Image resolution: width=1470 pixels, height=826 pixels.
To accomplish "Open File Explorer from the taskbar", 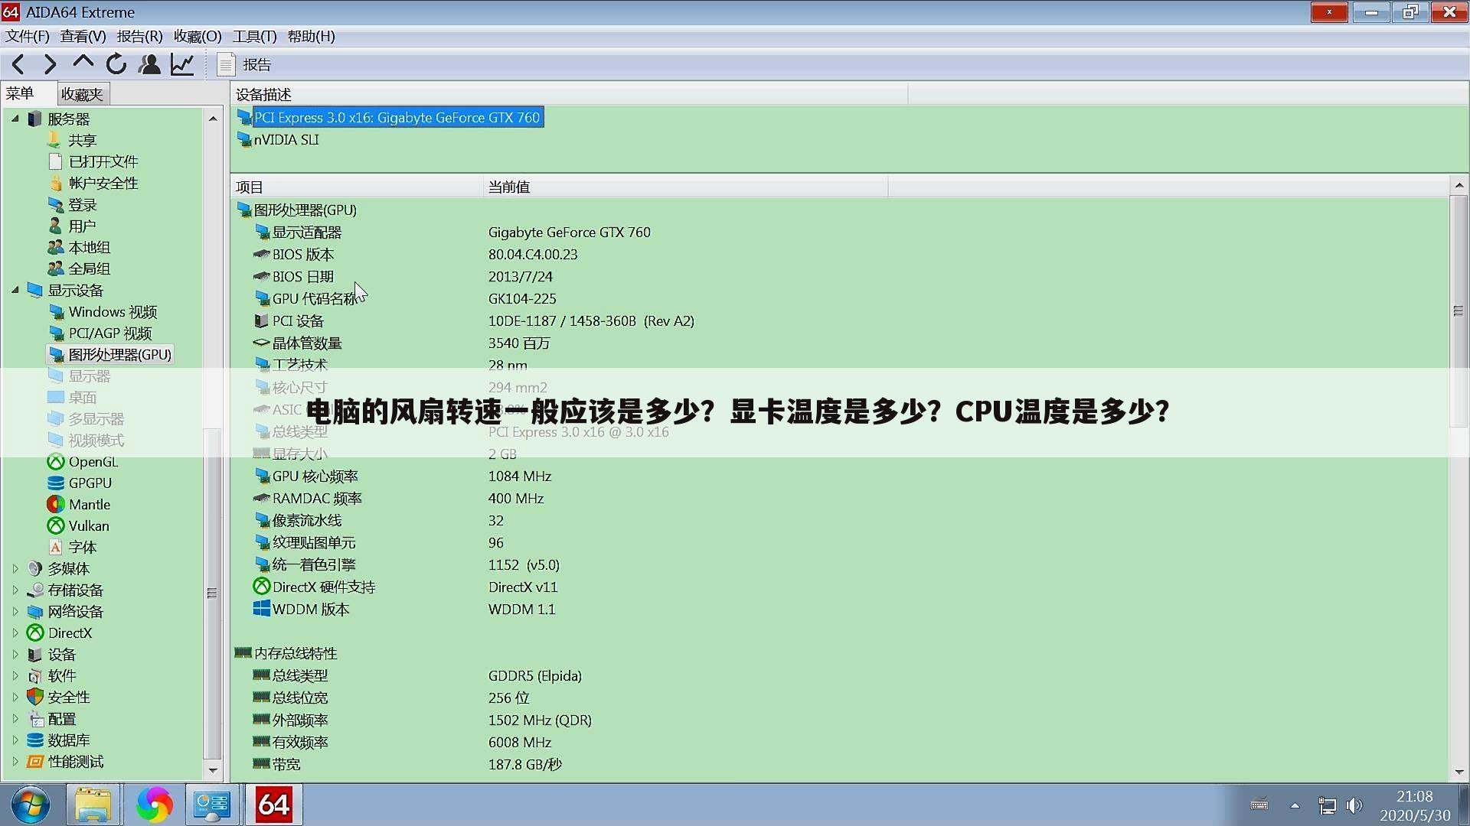I will [x=93, y=805].
